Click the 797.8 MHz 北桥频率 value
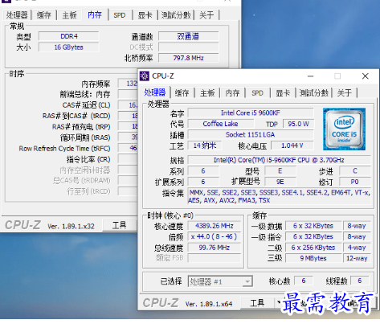 189,58
